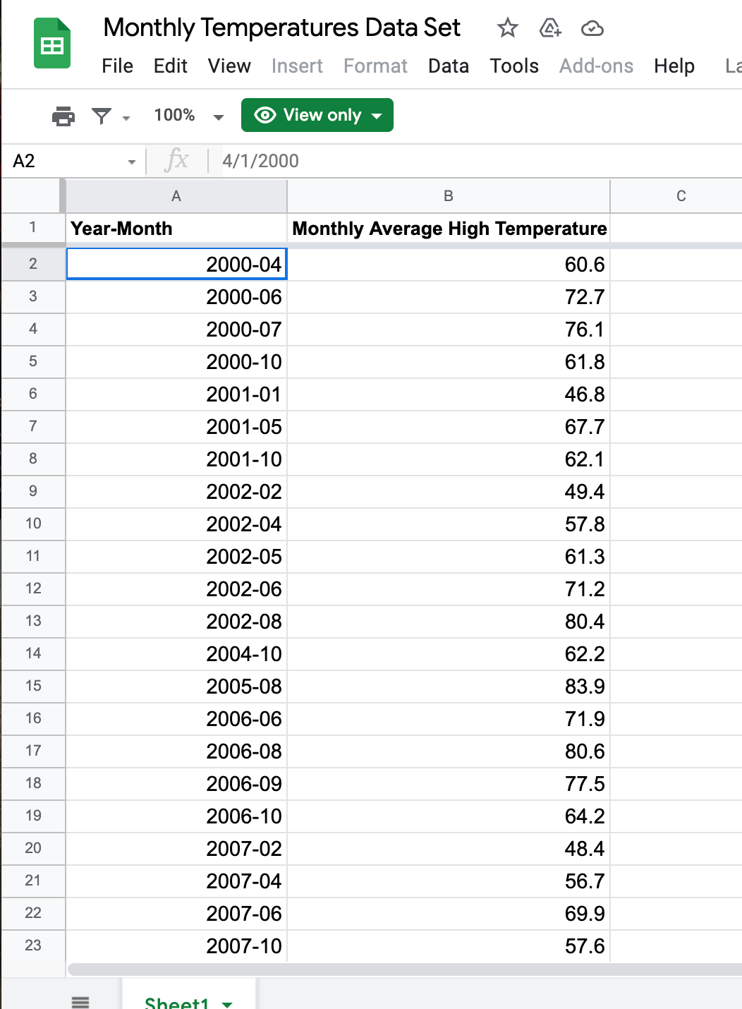Select temperature cell 62.1
This screenshot has width=742, height=1009.
tap(449, 459)
